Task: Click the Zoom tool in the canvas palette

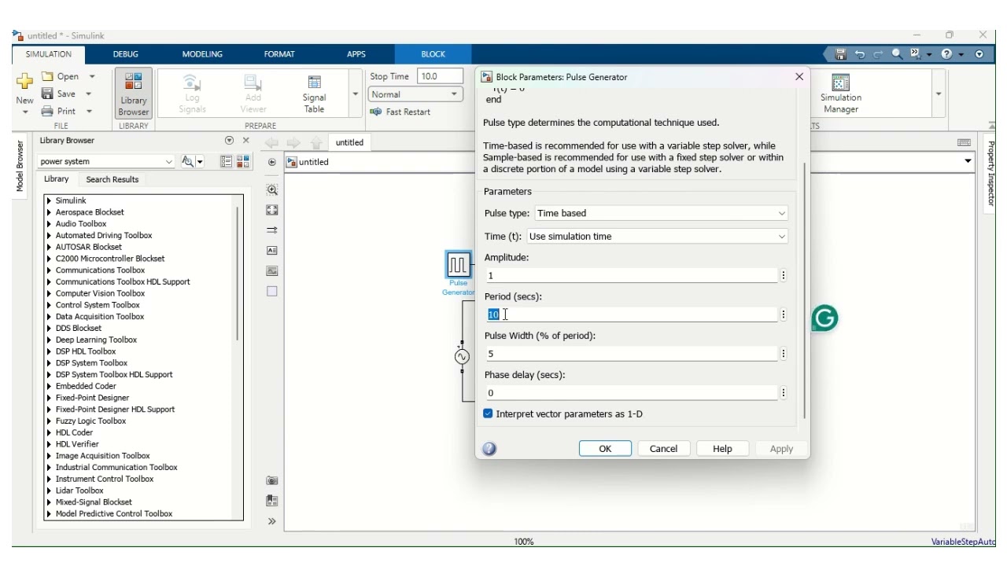Action: point(272,189)
